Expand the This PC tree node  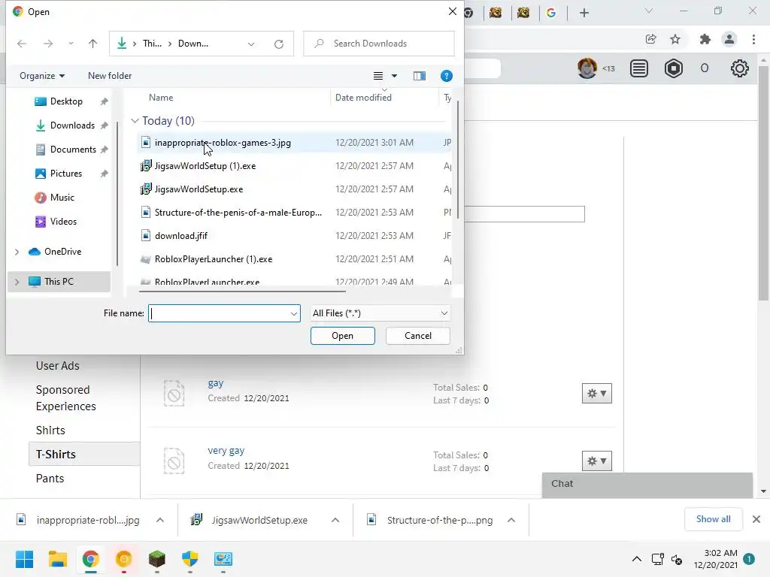tap(17, 282)
